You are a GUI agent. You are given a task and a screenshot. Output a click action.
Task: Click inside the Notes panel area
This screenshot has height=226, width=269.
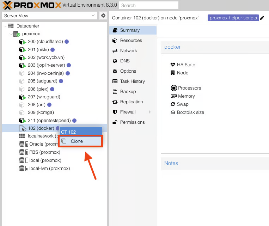pos(215,197)
